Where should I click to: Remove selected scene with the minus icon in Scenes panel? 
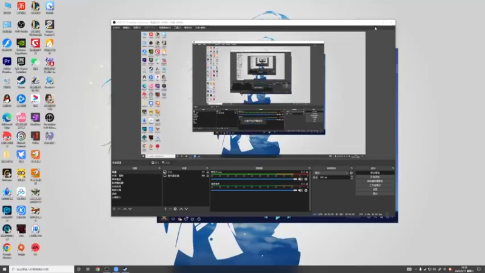coord(119,209)
